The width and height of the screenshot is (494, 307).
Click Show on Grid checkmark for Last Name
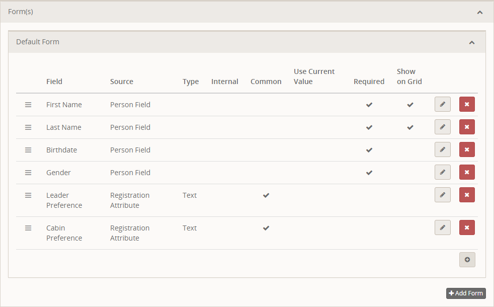[410, 127]
